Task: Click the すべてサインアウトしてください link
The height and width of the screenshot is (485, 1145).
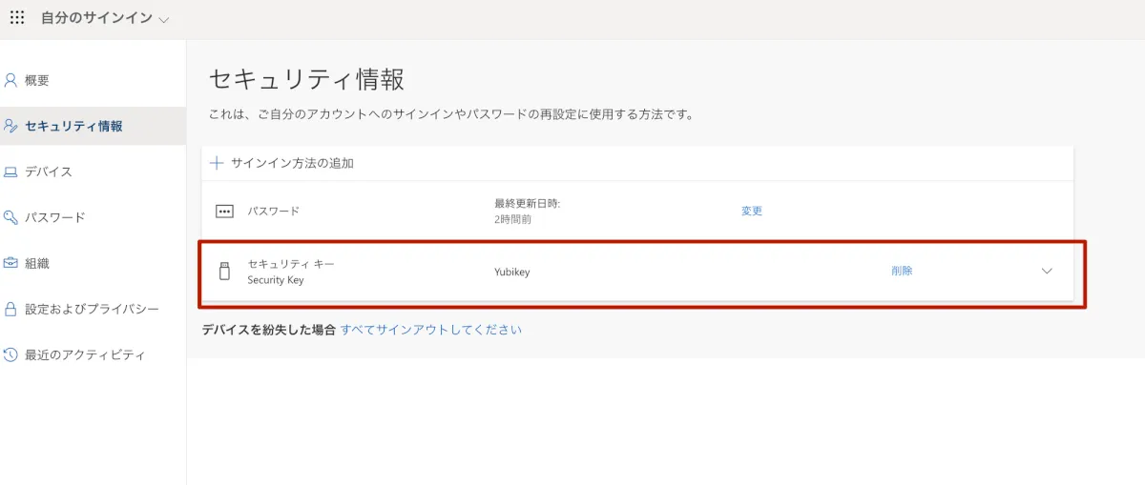Action: [431, 330]
